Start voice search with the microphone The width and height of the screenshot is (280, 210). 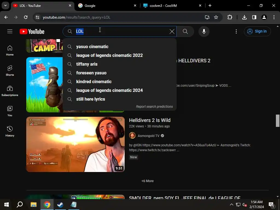tap(204, 31)
